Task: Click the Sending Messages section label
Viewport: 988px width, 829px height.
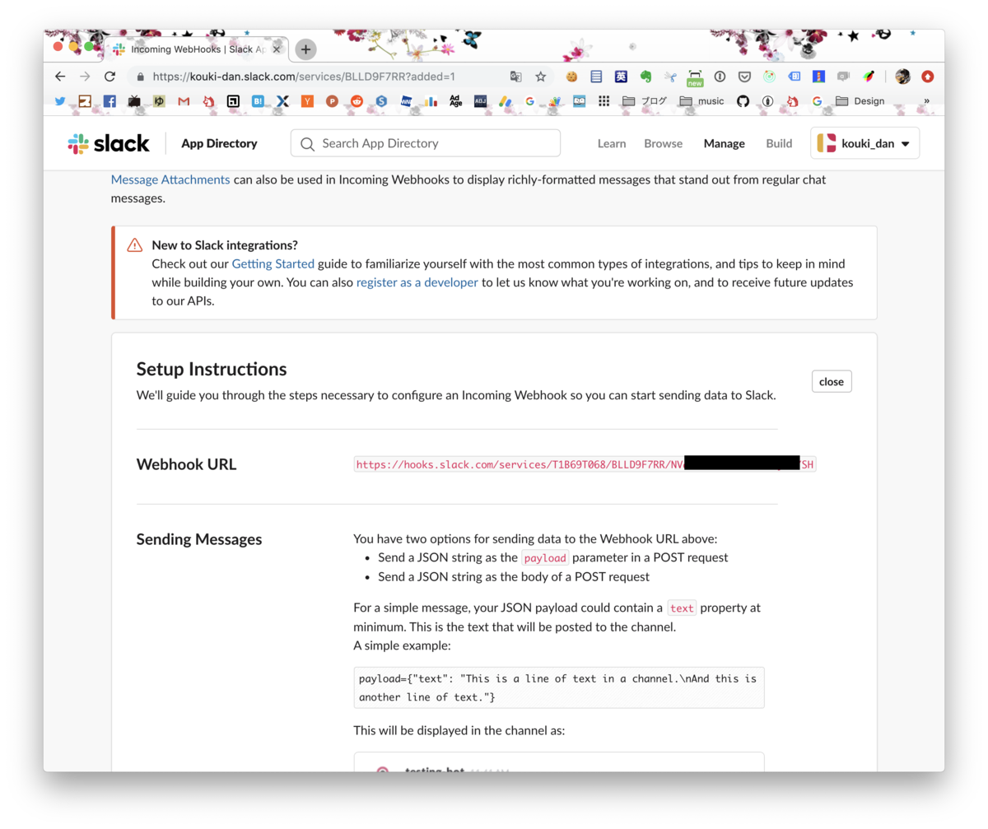Action: (x=199, y=540)
